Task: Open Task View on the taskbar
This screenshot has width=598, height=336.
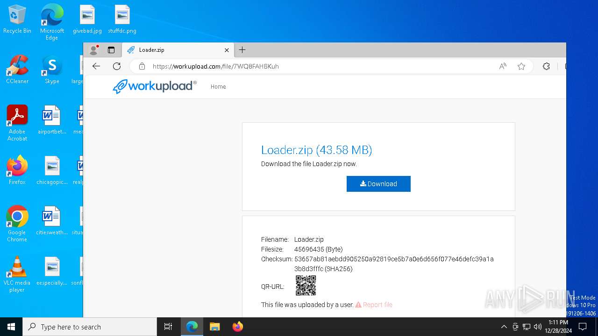Action: click(168, 327)
